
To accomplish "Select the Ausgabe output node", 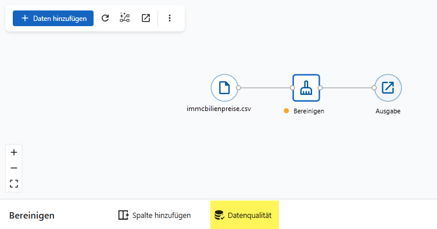I will pyautogui.click(x=388, y=88).
